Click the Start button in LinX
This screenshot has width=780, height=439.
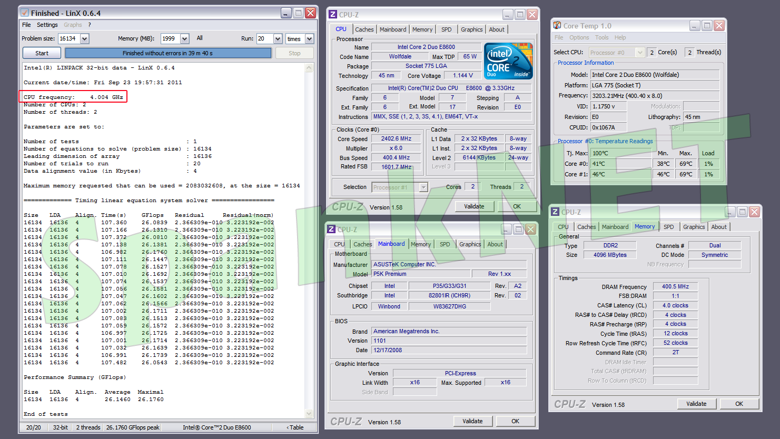[x=42, y=53]
